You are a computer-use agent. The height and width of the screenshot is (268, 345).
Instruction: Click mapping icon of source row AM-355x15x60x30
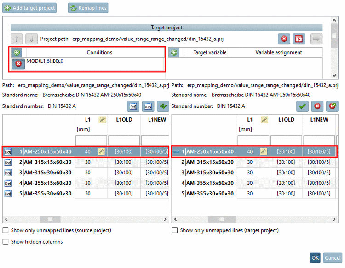point(8,183)
